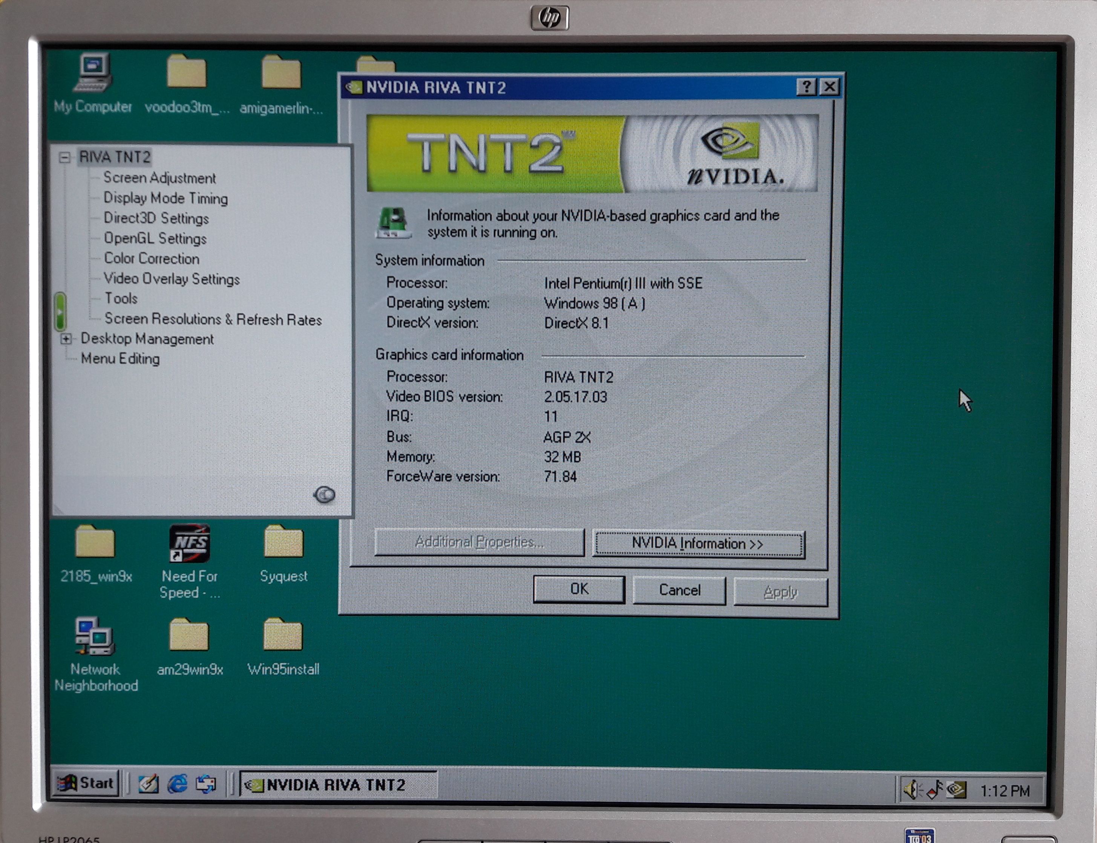This screenshot has width=1097, height=843.
Task: Click the green slide-out panel tab
Action: [x=60, y=311]
